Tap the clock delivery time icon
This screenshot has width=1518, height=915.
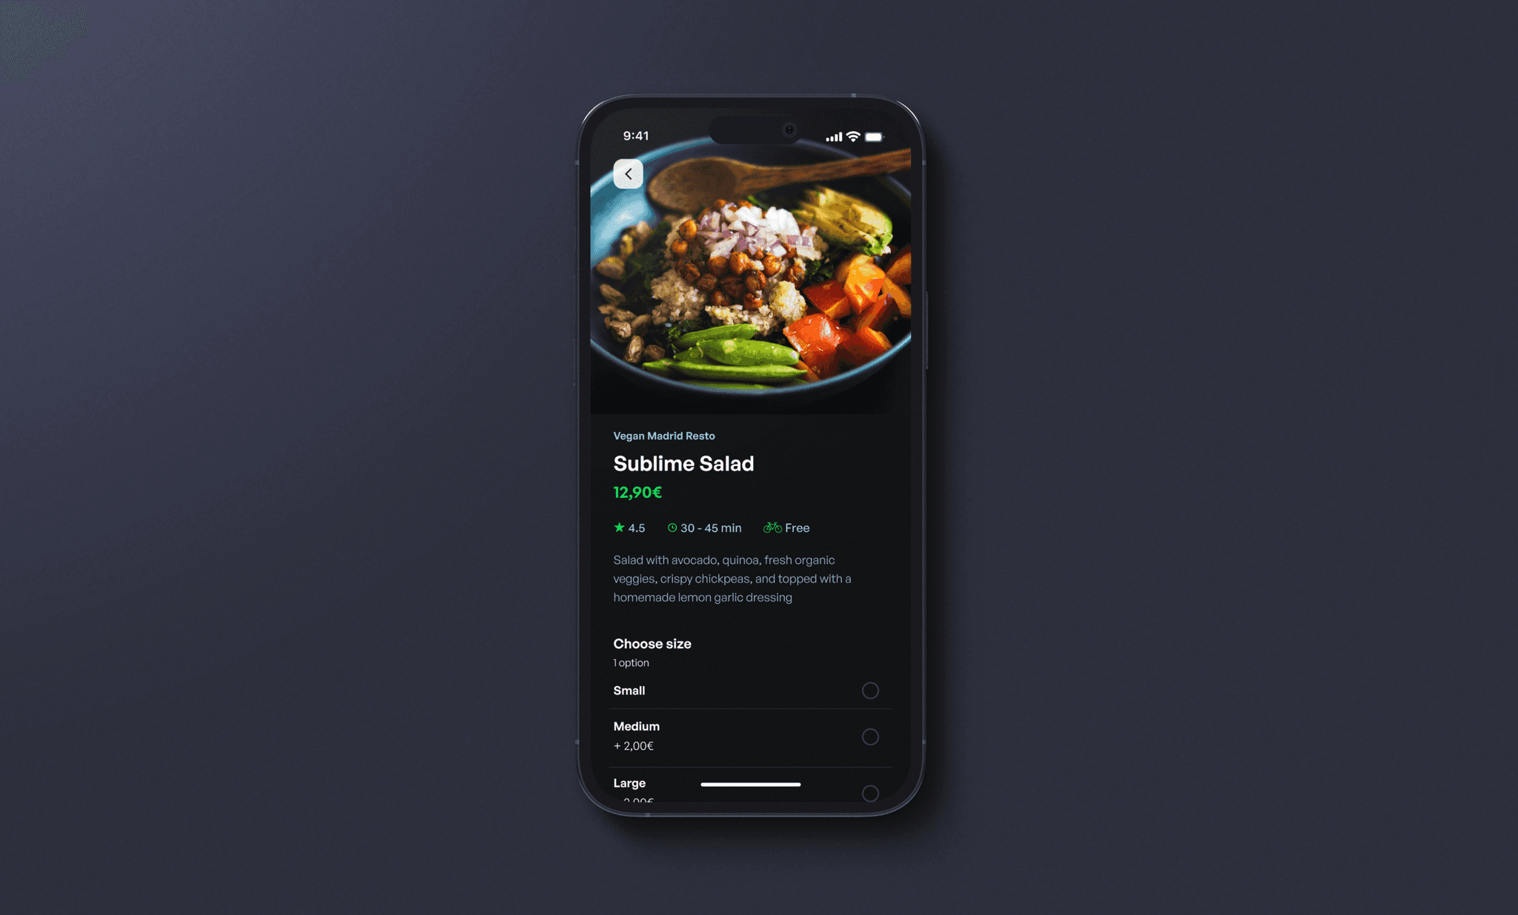pyautogui.click(x=672, y=529)
